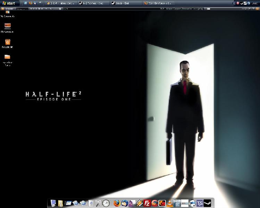Open the My Computer dock icon
This screenshot has height=208, width=260.
53,203
